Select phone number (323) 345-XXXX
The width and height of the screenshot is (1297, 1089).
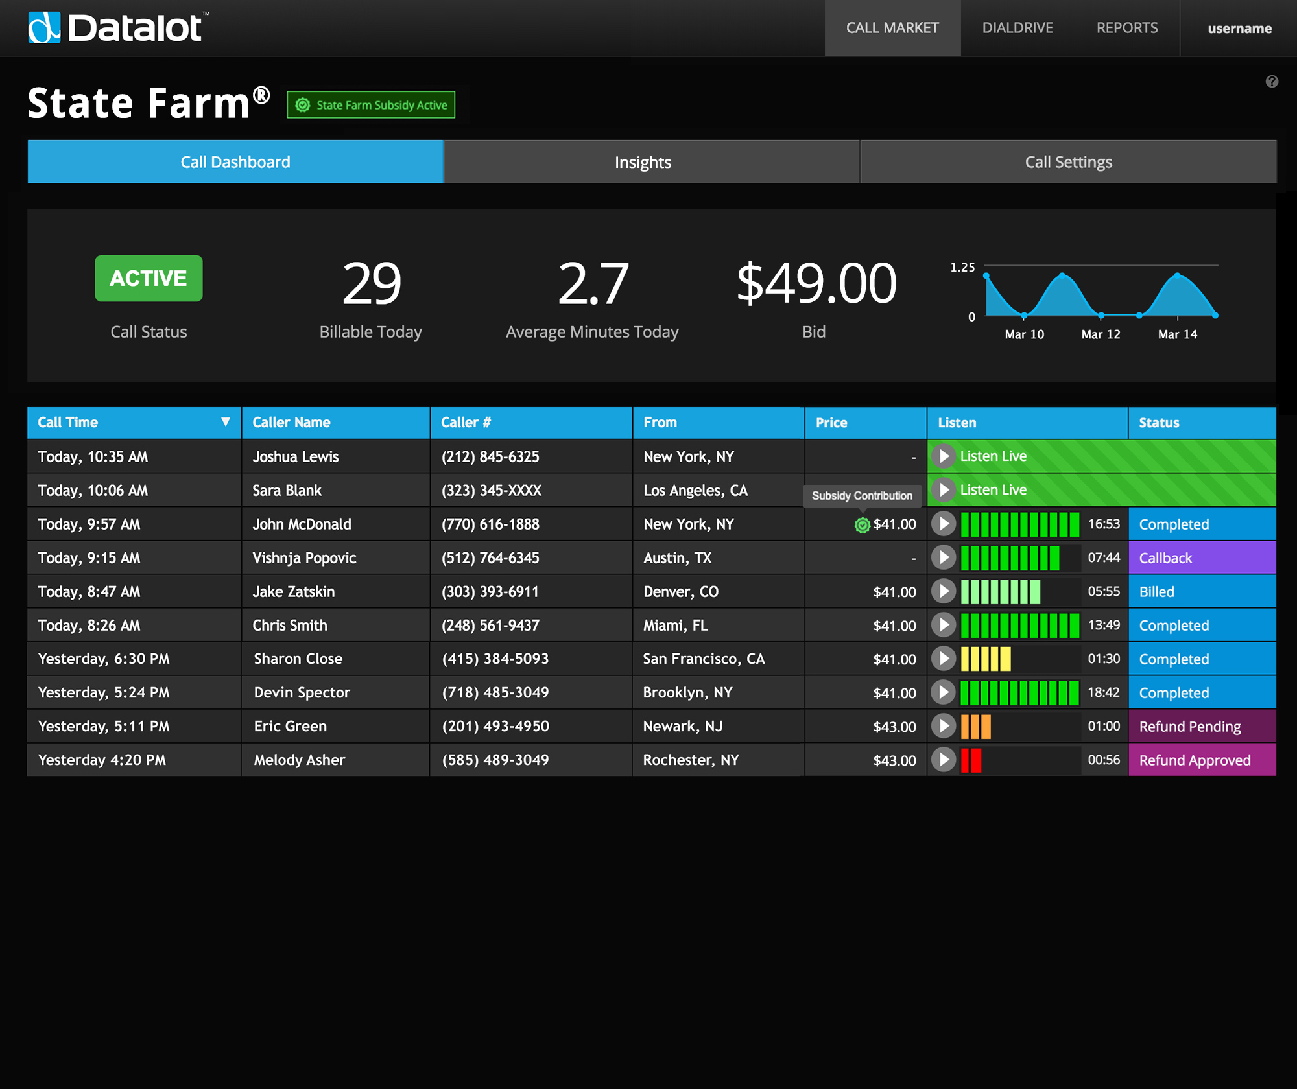492,490
